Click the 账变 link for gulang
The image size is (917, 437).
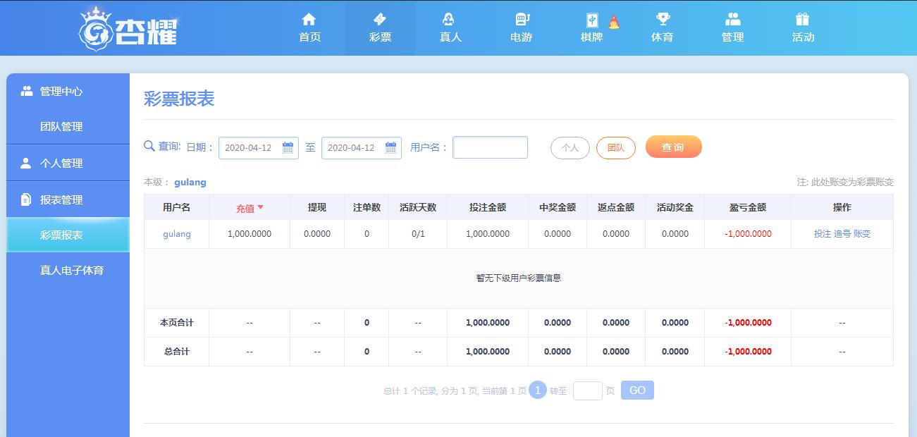point(862,234)
